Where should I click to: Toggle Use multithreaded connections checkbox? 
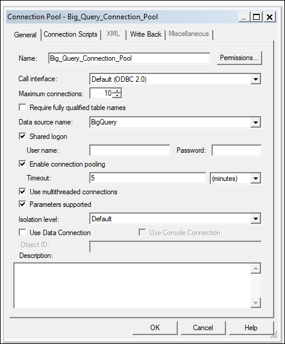coord(22,191)
